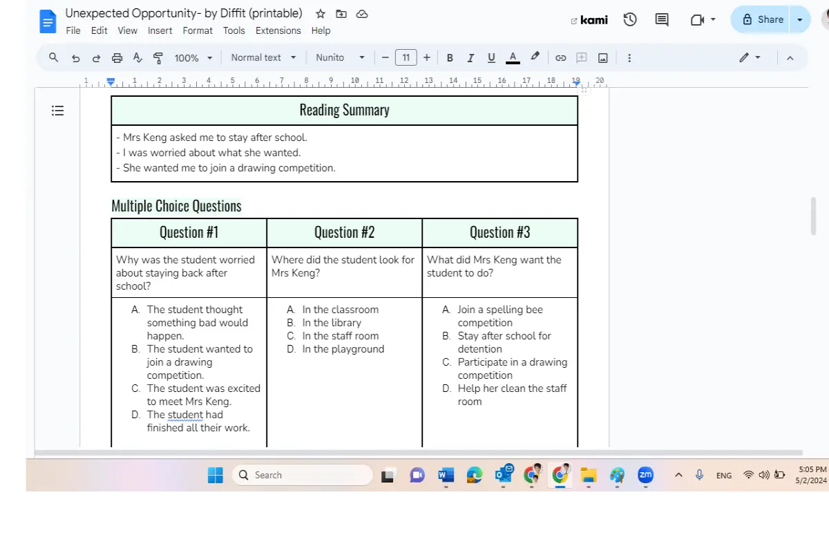
Task: Undo the last action
Action: [76, 58]
